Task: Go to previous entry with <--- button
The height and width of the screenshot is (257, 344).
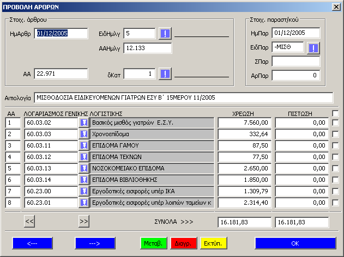Action: (x=33, y=243)
